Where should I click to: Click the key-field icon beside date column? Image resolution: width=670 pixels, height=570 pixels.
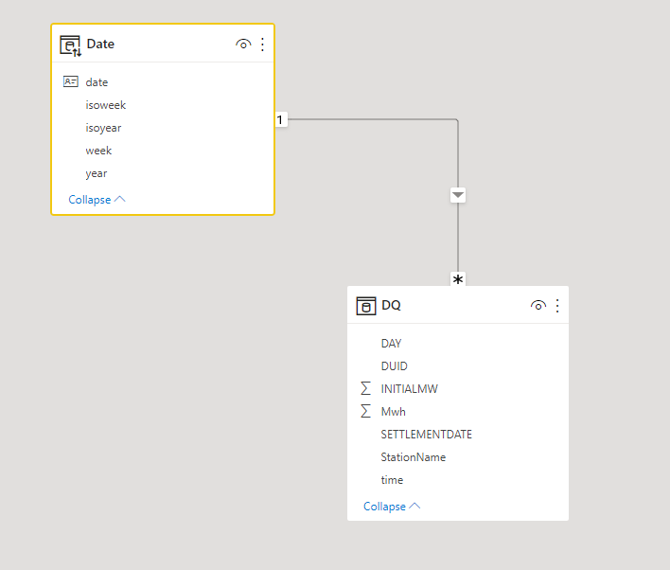pyautogui.click(x=71, y=82)
